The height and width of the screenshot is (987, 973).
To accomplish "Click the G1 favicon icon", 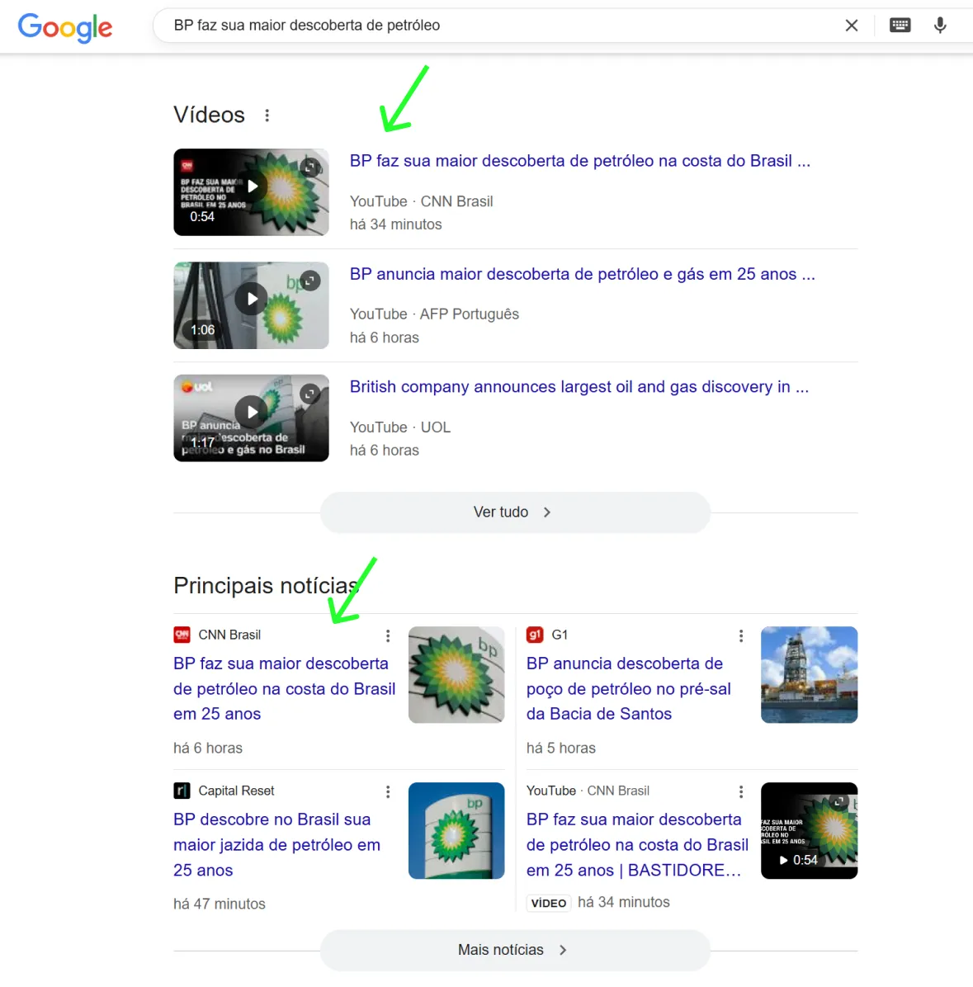I will point(535,635).
